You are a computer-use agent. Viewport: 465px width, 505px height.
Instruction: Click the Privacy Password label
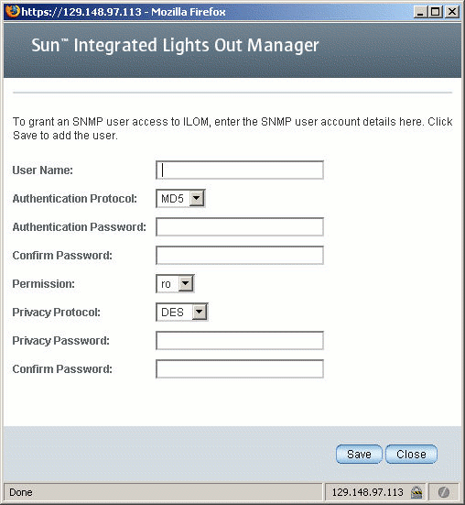click(x=60, y=340)
